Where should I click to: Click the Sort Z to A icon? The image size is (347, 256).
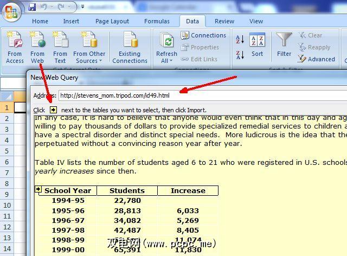240,55
